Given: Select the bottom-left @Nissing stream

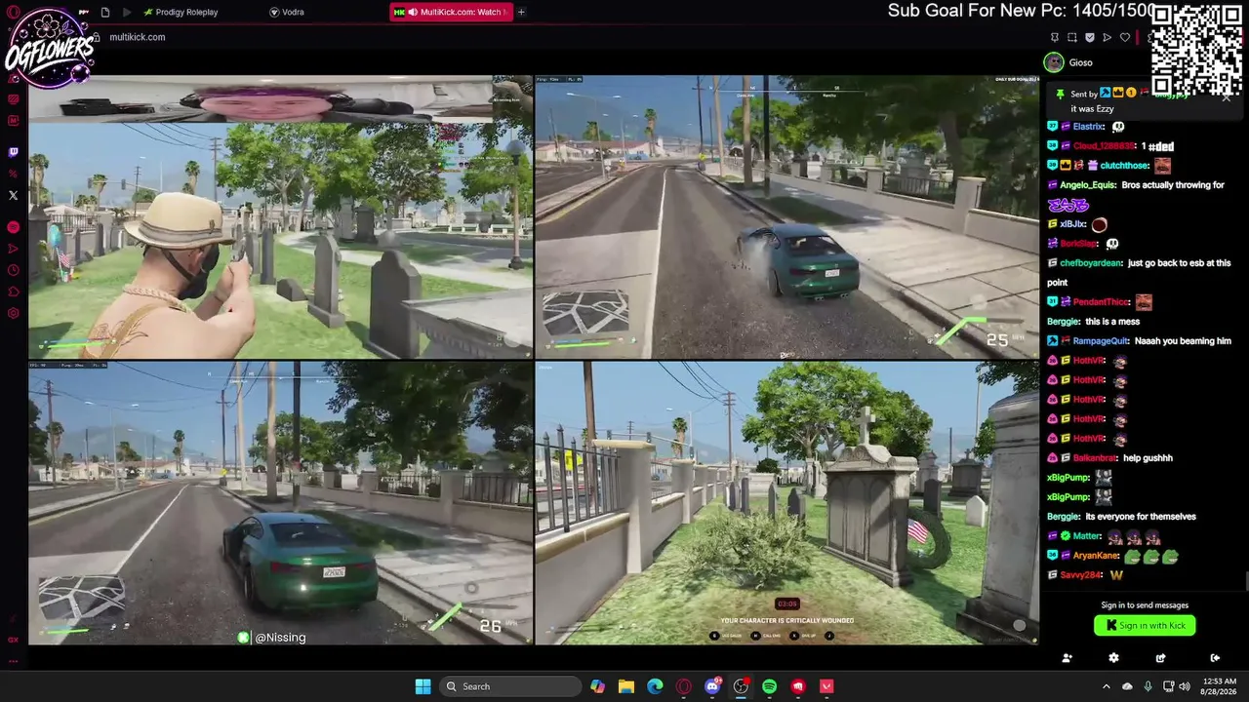Looking at the screenshot, I should pos(281,503).
